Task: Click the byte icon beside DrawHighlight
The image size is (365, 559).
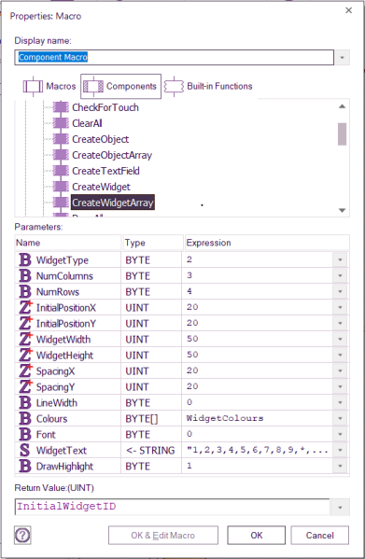Action: pyautogui.click(x=25, y=466)
